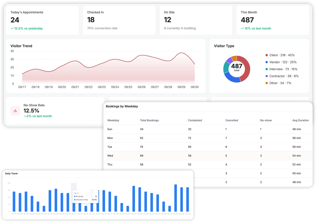
Task: Click the 46 min average duration cell
Action: point(297,129)
